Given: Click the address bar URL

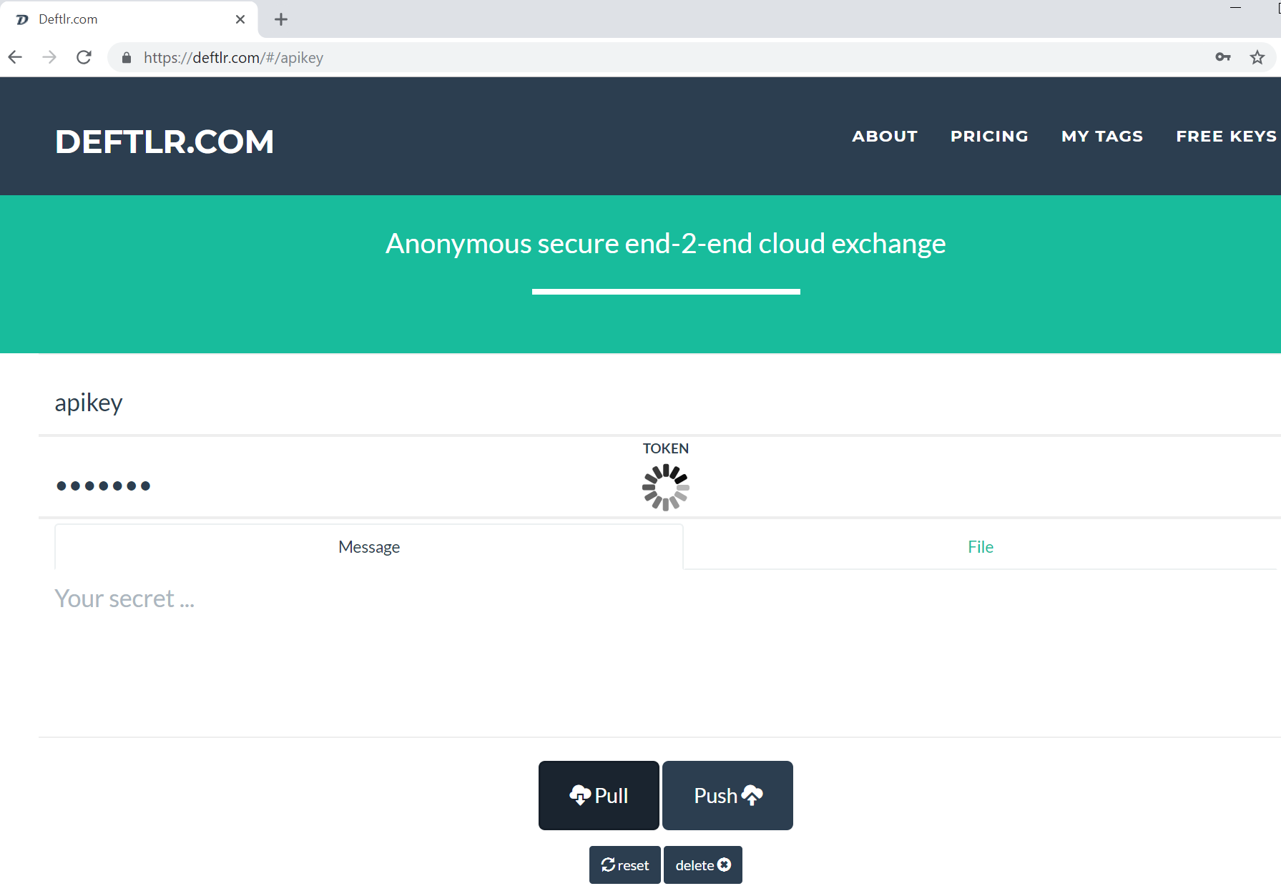Looking at the screenshot, I should pos(233,57).
